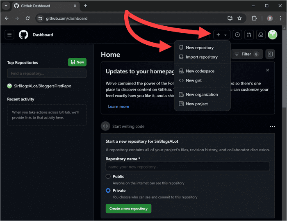Image resolution: width=287 pixels, height=221 pixels.
Task: View site information icon in address bar
Action: click(40, 18)
